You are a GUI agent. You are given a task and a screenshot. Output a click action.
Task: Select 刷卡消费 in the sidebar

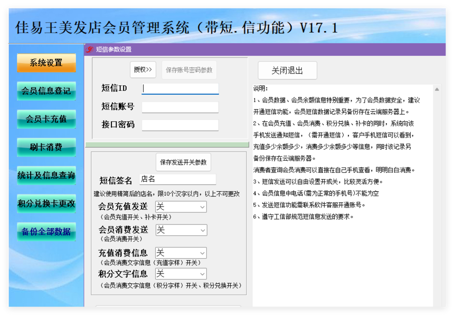tap(46, 147)
